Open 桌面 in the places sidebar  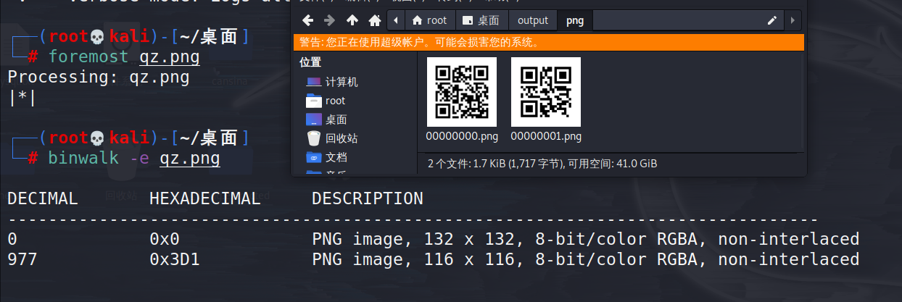coord(336,119)
